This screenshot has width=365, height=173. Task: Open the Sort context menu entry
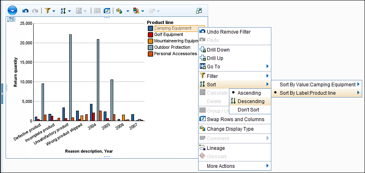coord(235,84)
